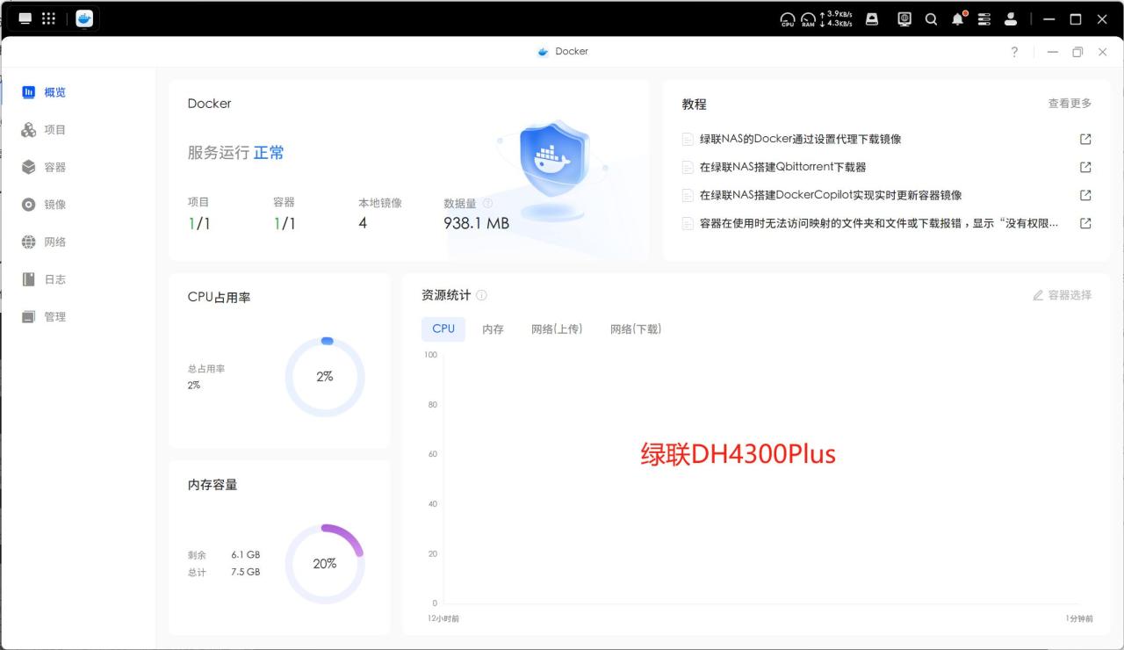This screenshot has width=1124, height=650.
Task: Maximize the Docker window
Action: point(1077,52)
